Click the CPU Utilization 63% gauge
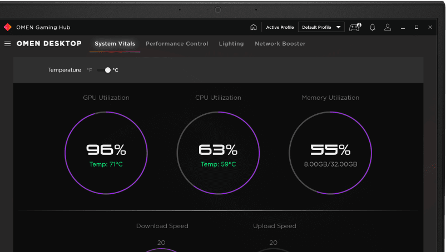 click(x=218, y=153)
